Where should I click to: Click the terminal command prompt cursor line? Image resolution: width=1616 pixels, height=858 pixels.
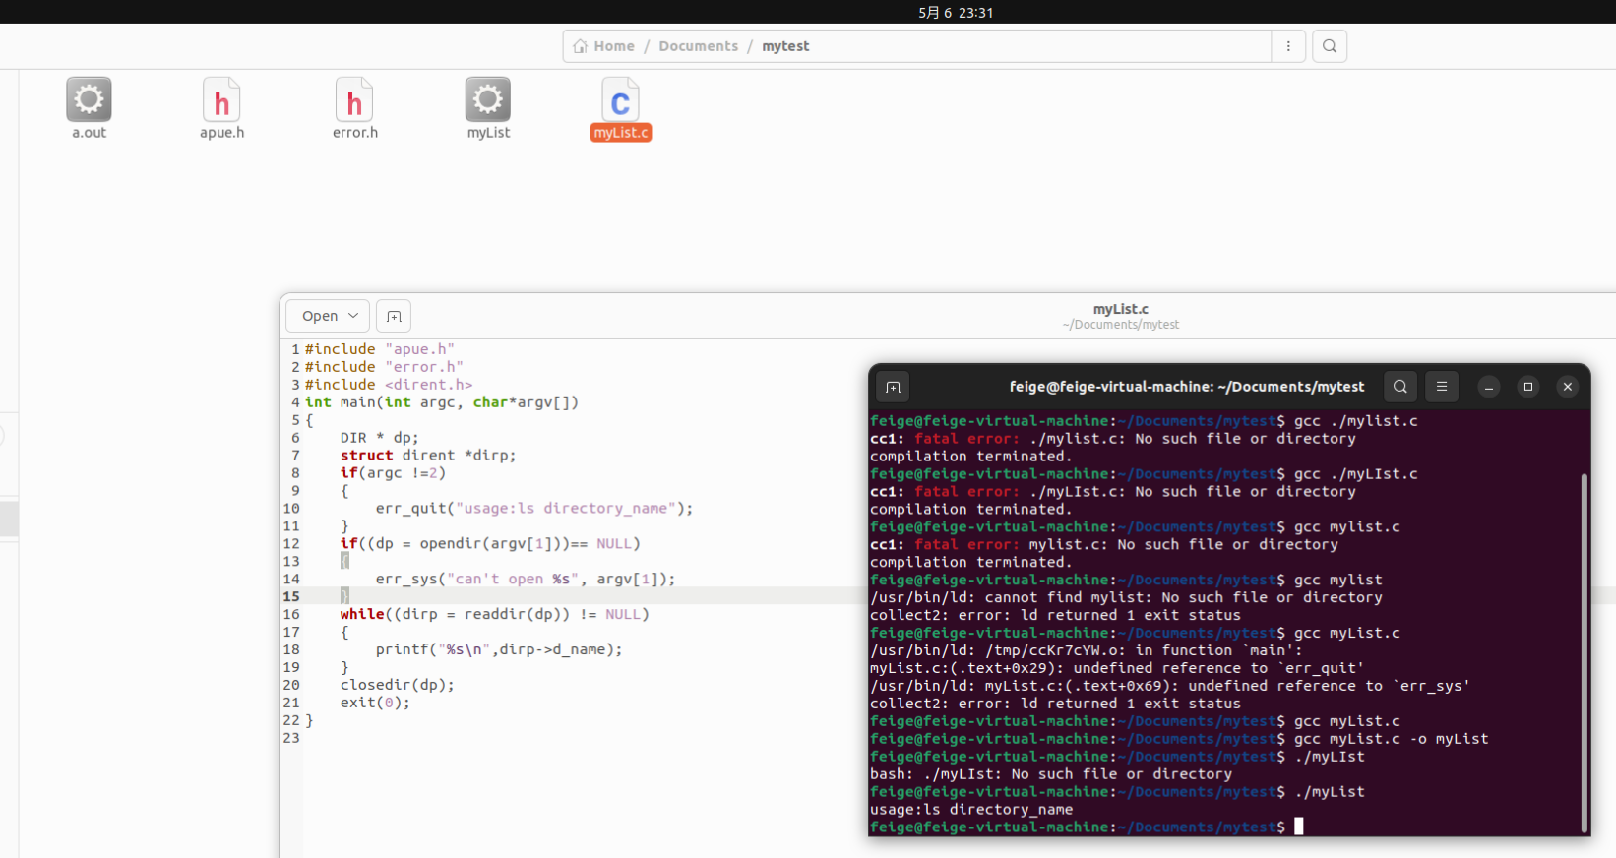point(1087,827)
